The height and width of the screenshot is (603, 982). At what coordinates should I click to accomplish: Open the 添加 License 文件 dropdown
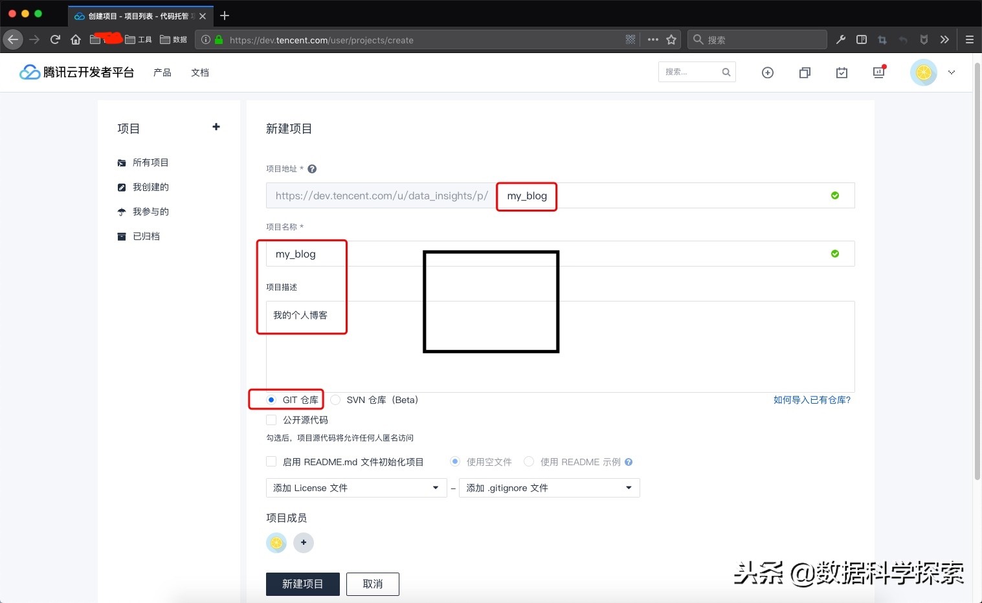[x=356, y=488]
